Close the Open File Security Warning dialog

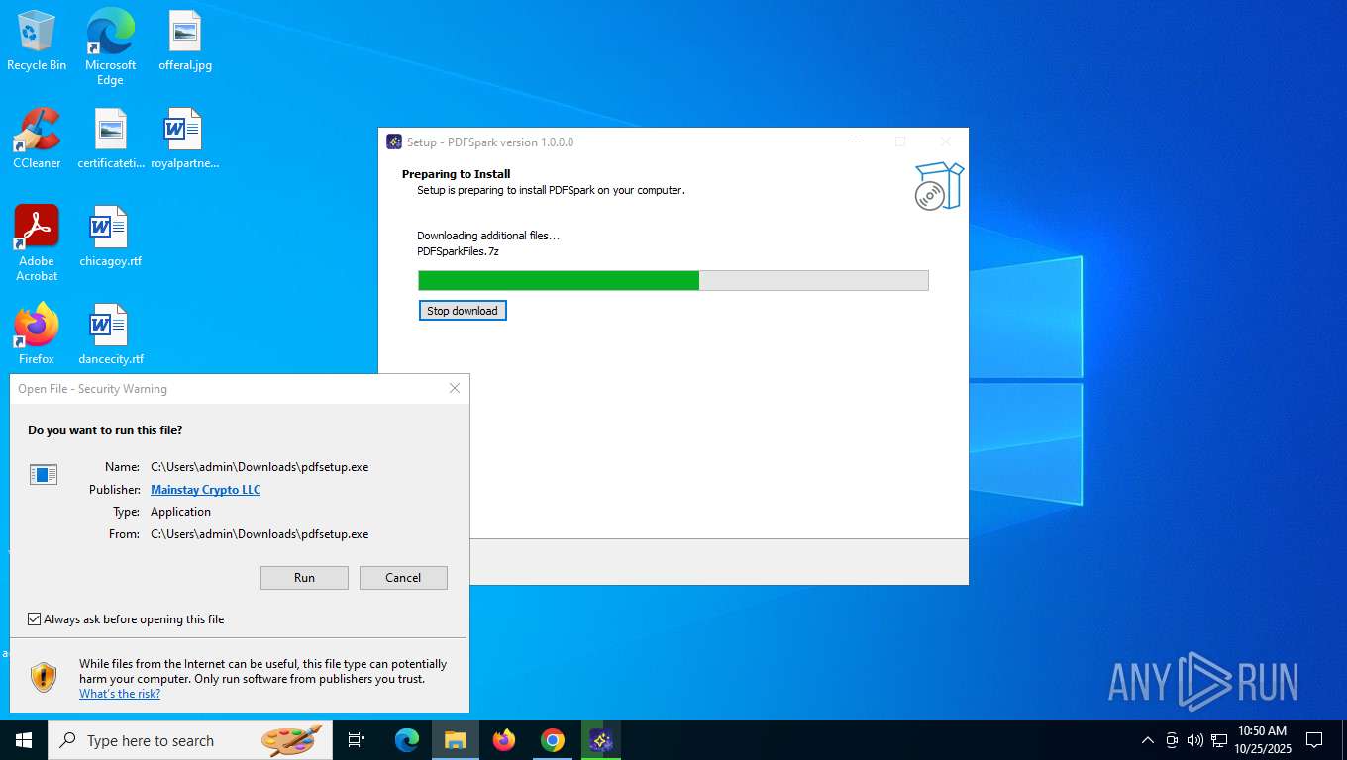pyautogui.click(x=455, y=388)
